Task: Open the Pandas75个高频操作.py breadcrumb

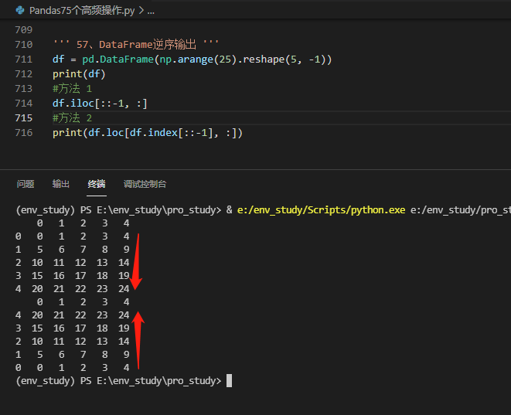Action: (82, 10)
